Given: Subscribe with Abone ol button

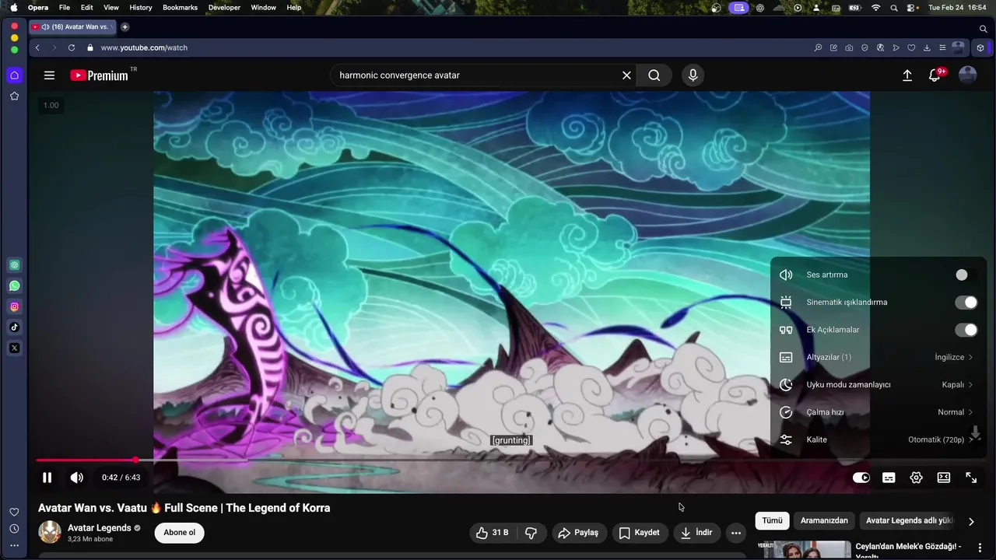Looking at the screenshot, I should (x=179, y=533).
